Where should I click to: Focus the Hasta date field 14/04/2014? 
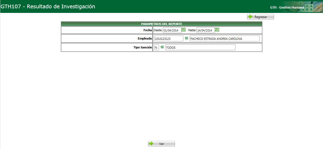(x=206, y=30)
